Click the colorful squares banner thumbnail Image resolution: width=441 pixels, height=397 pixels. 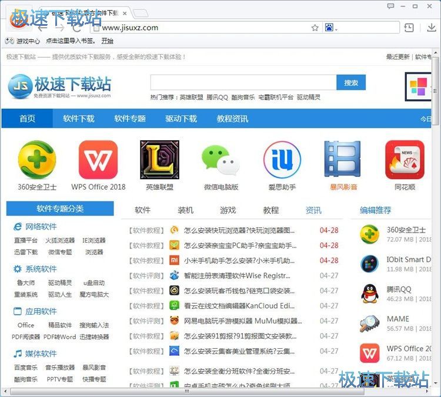coord(418,86)
